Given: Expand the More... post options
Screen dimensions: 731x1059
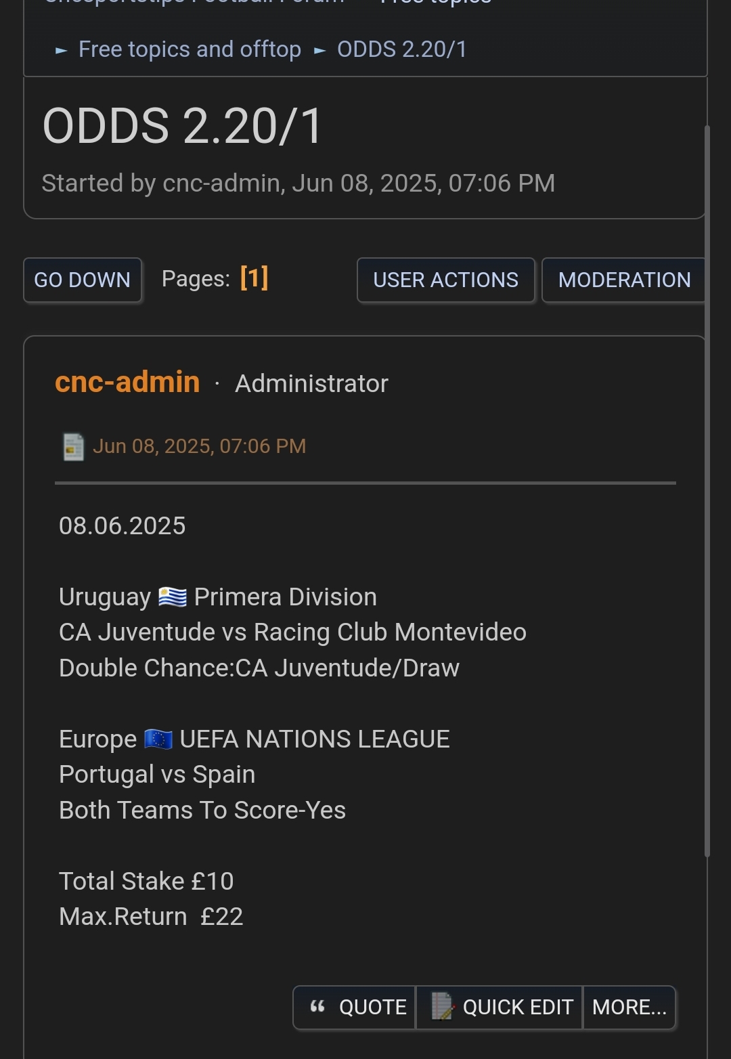Looking at the screenshot, I should click(x=629, y=1008).
